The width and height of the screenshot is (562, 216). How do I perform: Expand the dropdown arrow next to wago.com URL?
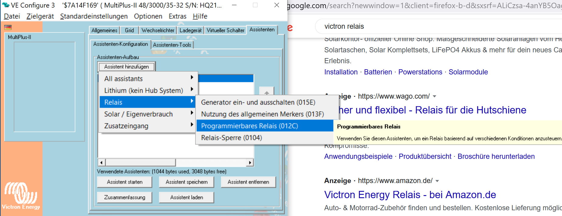click(434, 97)
